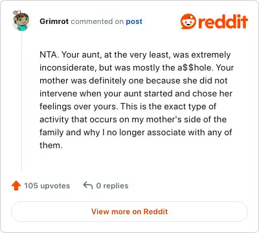Click the phrase 'mother's side of the' in the comment
The image size is (259, 233).
click(x=186, y=119)
